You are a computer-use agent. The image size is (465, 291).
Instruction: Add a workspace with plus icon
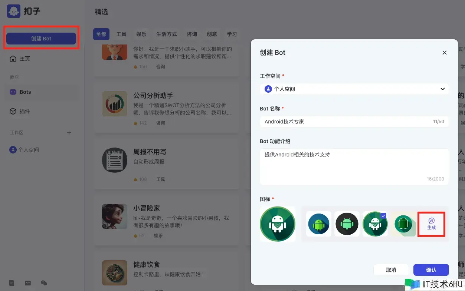pyautogui.click(x=69, y=133)
